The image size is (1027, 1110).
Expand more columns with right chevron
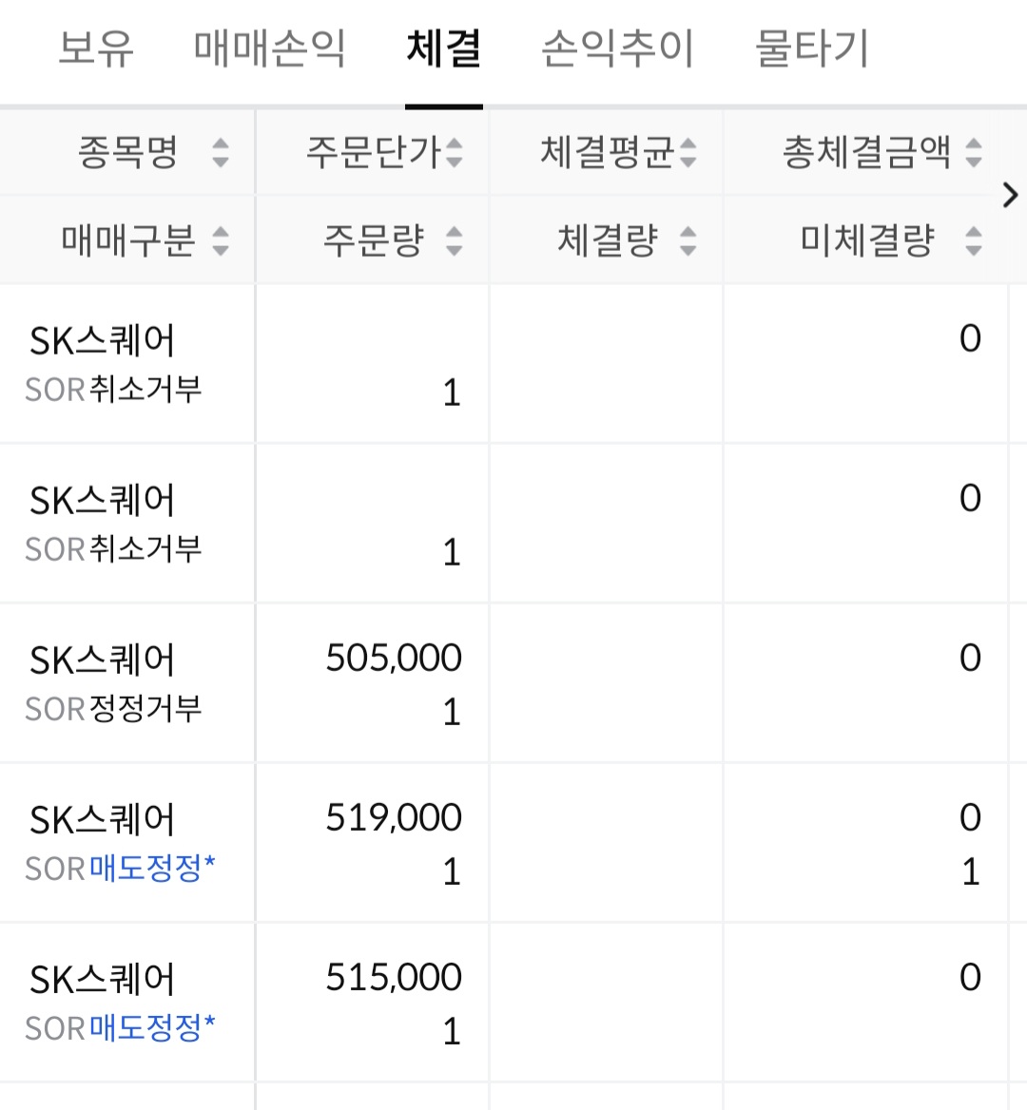coord(1011,195)
